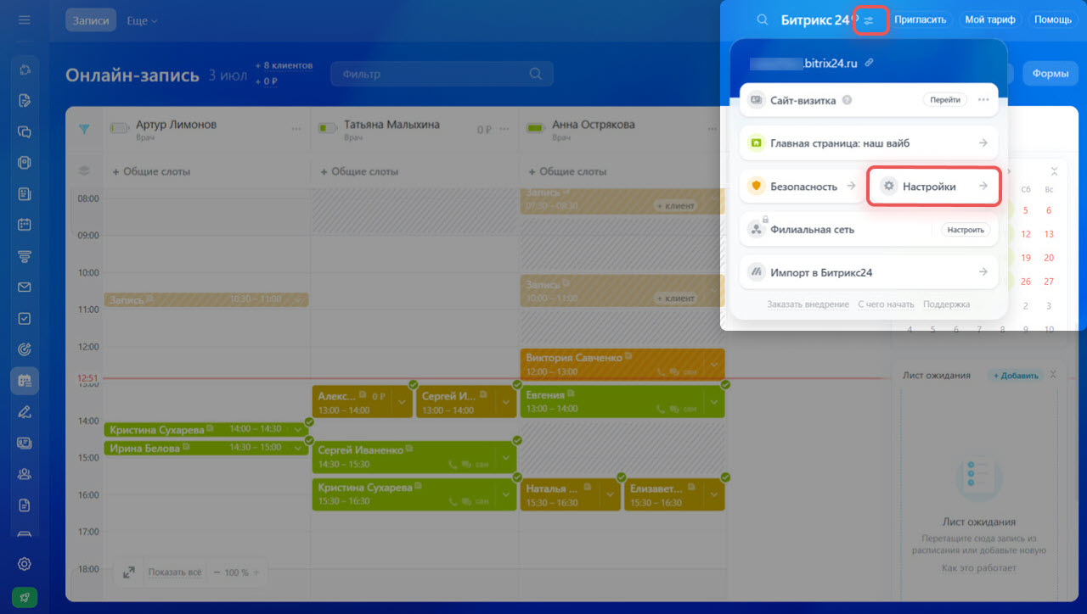
Task: Open the people group icon in sidebar
Action: [x=25, y=474]
